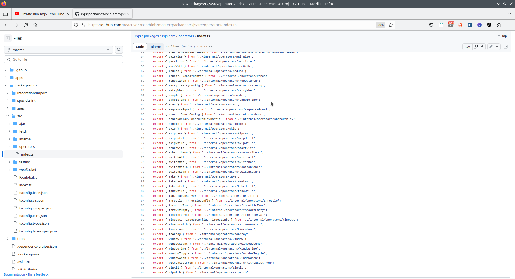515x279 pixels.
Task: Collapse the operators folder
Action: coord(10,147)
